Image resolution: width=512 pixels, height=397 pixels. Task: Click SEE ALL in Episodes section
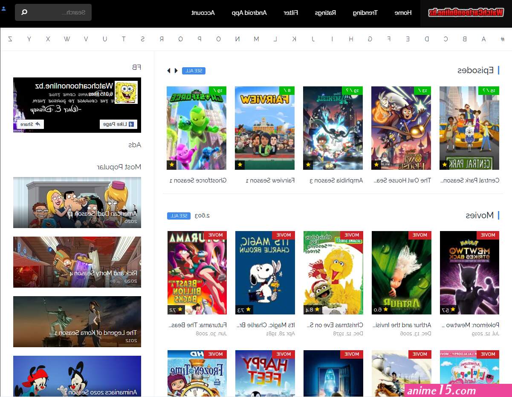[194, 71]
